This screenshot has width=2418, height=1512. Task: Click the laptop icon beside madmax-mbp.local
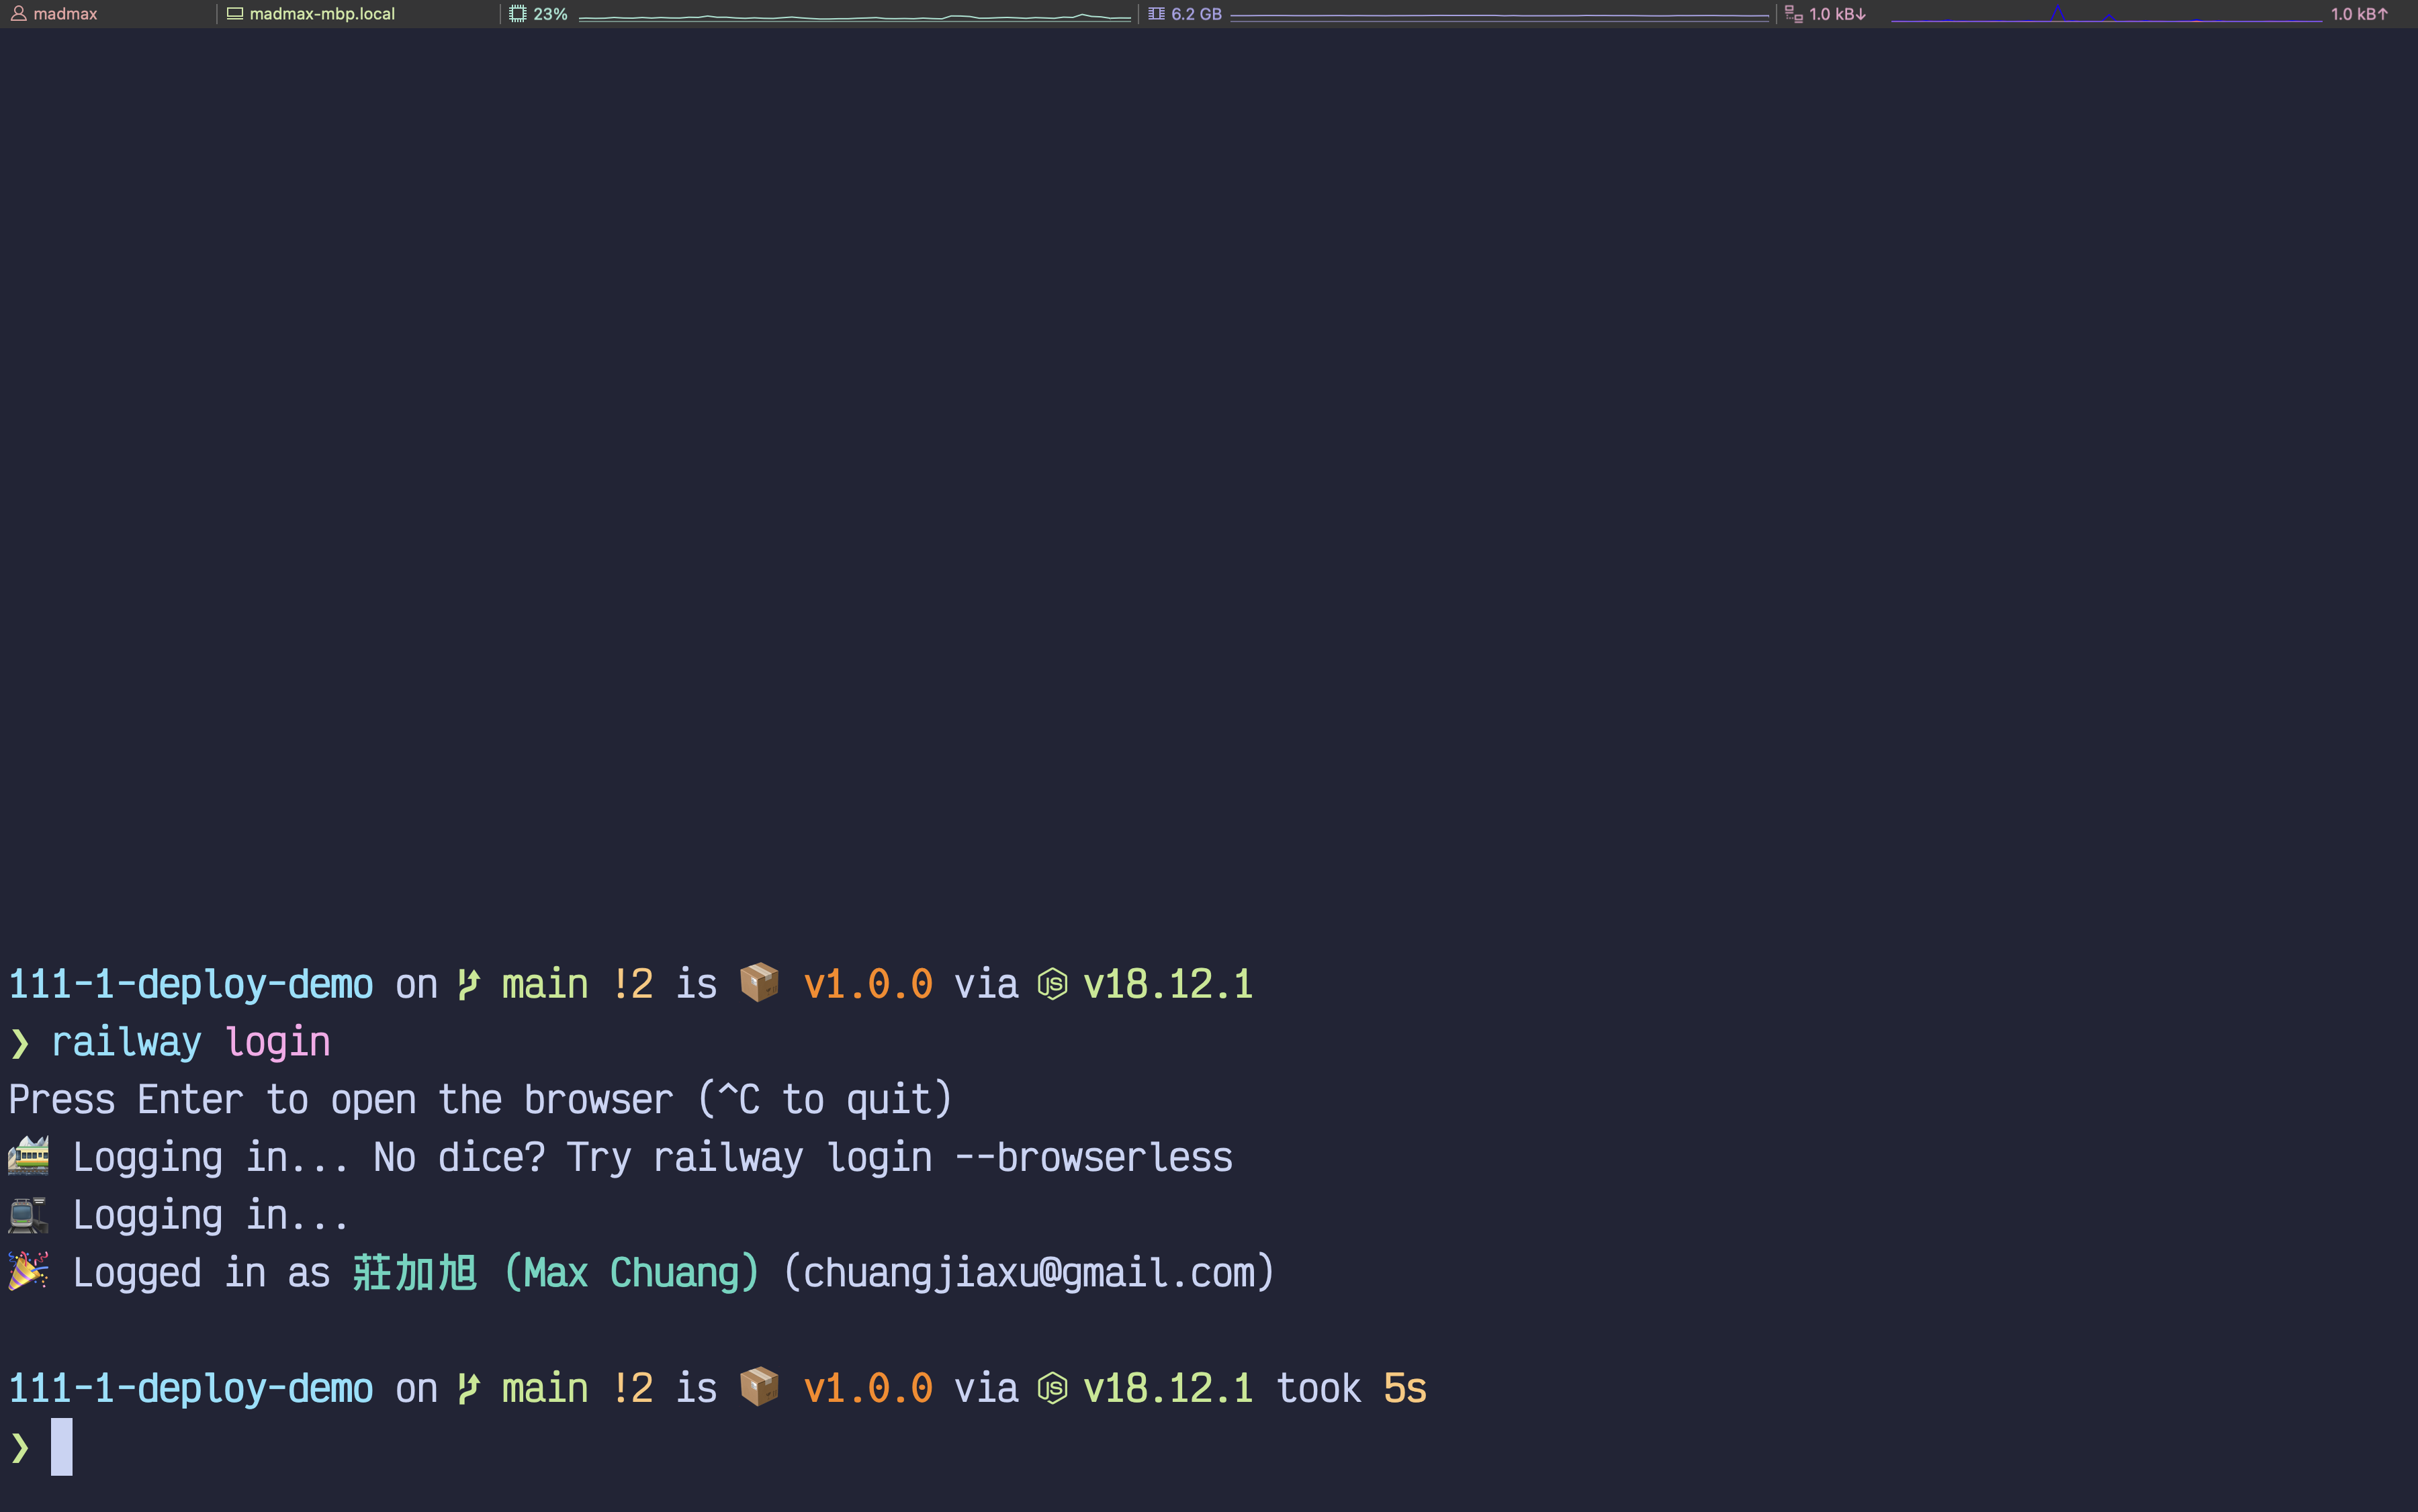(x=234, y=14)
